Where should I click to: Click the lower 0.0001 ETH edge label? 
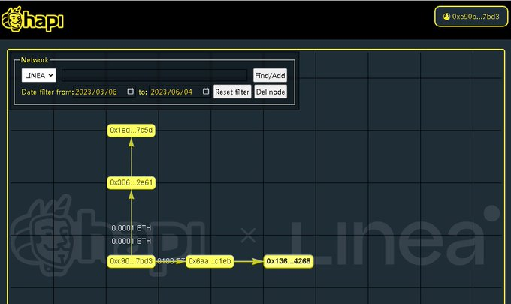pyautogui.click(x=132, y=241)
